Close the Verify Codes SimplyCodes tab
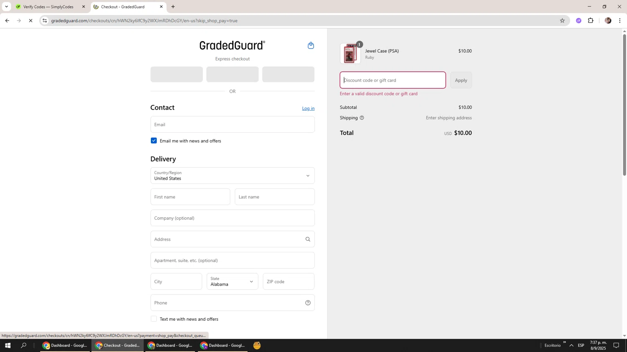This screenshot has height=352, width=627. (x=83, y=7)
